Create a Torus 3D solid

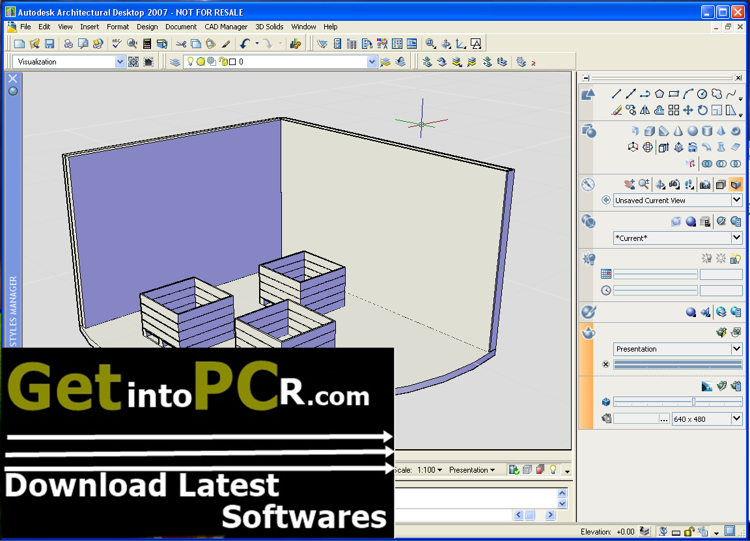(736, 131)
